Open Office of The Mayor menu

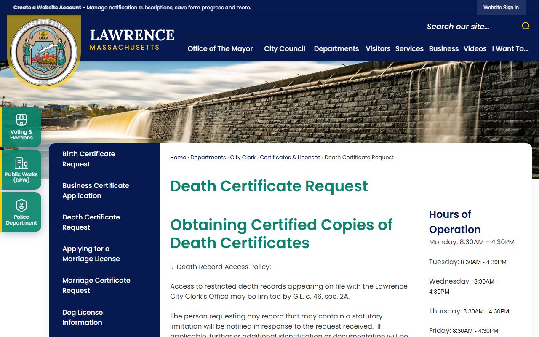coord(220,48)
